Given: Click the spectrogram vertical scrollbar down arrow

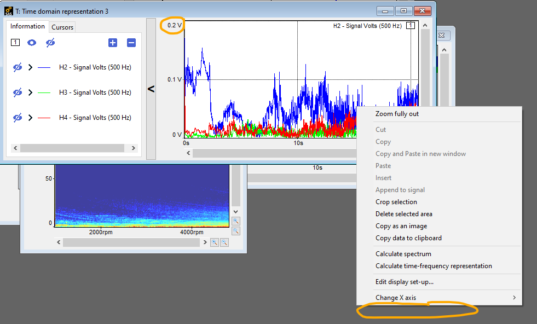Looking at the screenshot, I should 235,212.
